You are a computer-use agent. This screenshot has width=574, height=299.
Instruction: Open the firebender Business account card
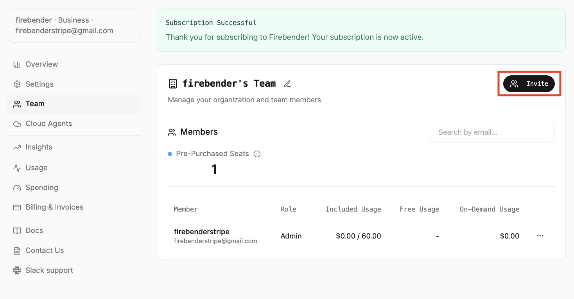tap(73, 25)
